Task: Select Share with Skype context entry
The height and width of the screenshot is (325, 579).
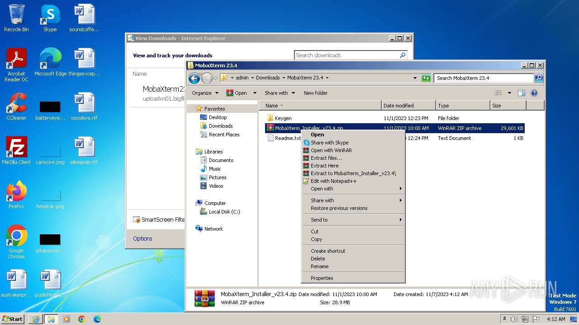Action: 353,143
